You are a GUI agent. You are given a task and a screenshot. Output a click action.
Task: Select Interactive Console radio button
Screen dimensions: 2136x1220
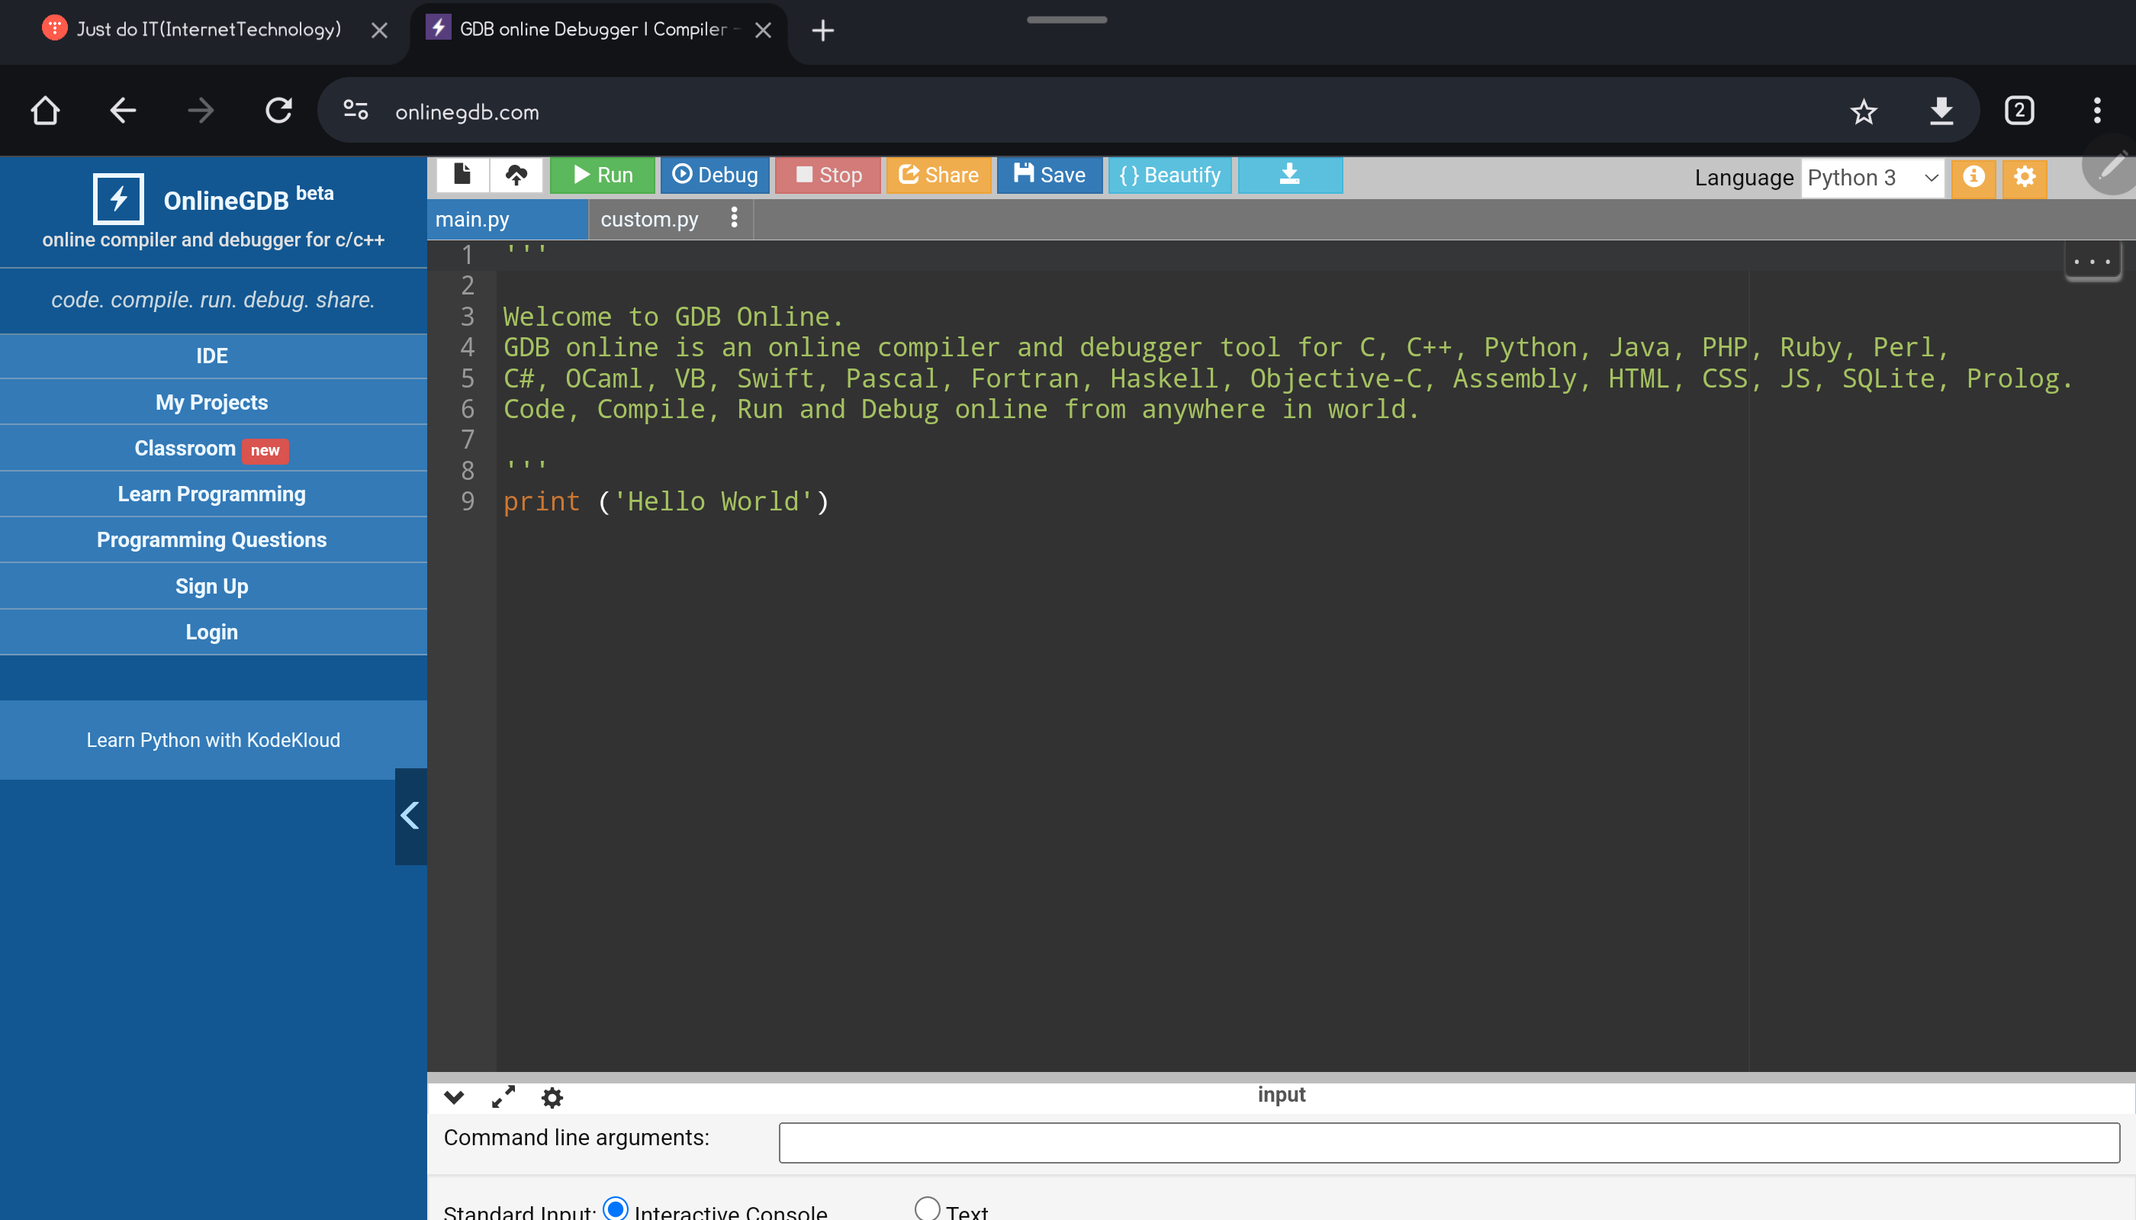[x=616, y=1208]
